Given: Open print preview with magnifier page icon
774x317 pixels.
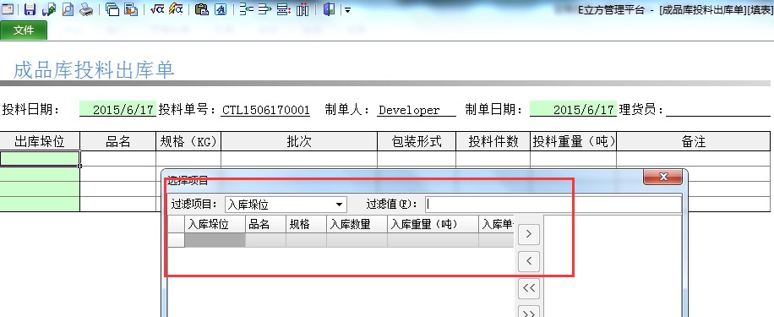Looking at the screenshot, I should point(68,9).
